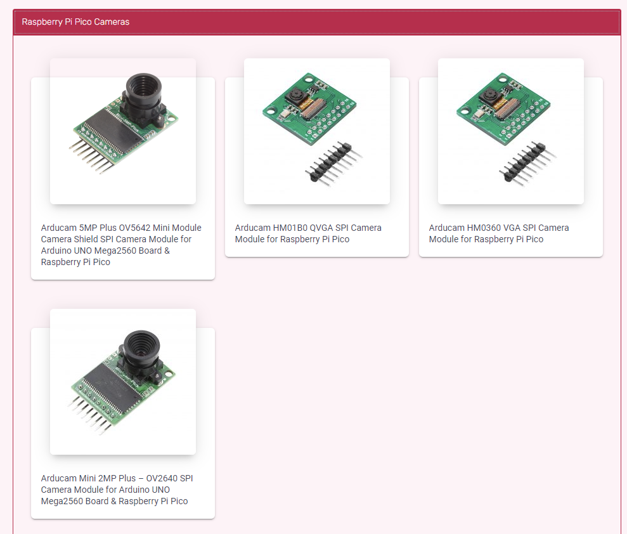
Task: Click the Arducam 5MP Plus OV5642 Mini Module title
Action: click(x=121, y=245)
